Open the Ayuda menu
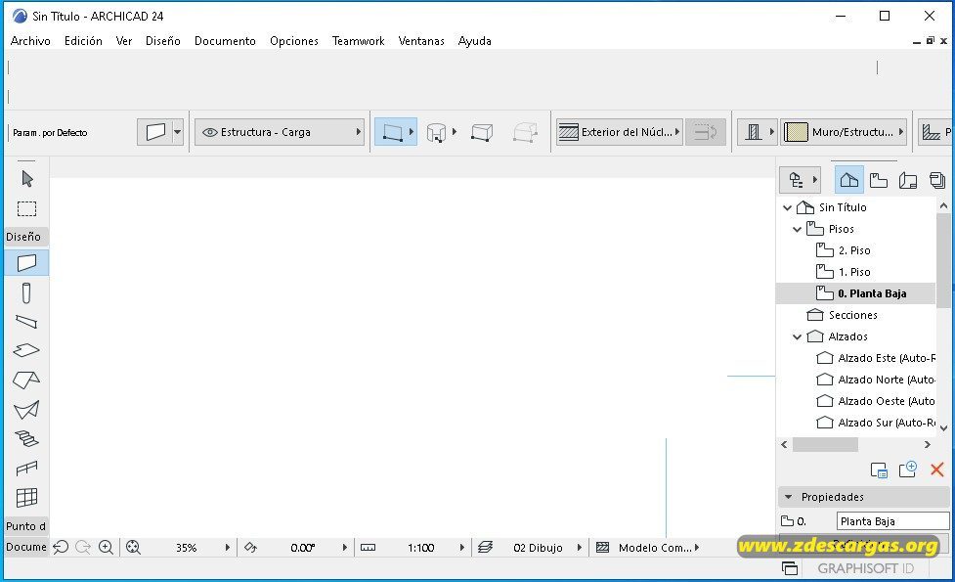 click(x=474, y=41)
